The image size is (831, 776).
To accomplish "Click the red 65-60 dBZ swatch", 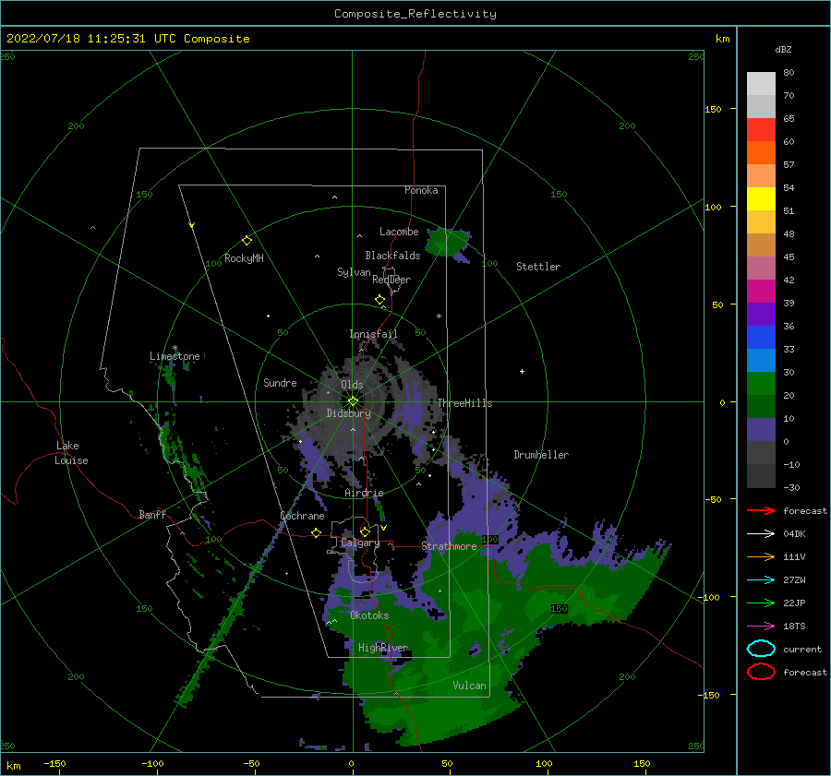I will click(x=761, y=130).
